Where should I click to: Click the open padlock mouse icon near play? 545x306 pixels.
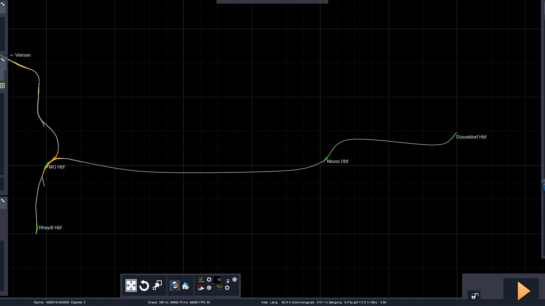[475, 296]
